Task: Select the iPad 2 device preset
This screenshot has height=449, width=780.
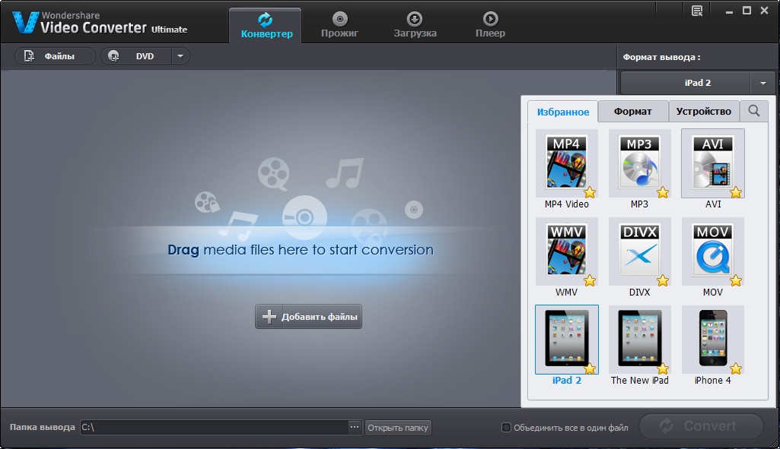Action: 566,339
